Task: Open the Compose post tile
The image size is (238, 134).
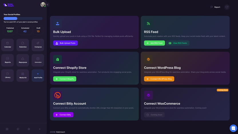Action: click(x=38, y=45)
